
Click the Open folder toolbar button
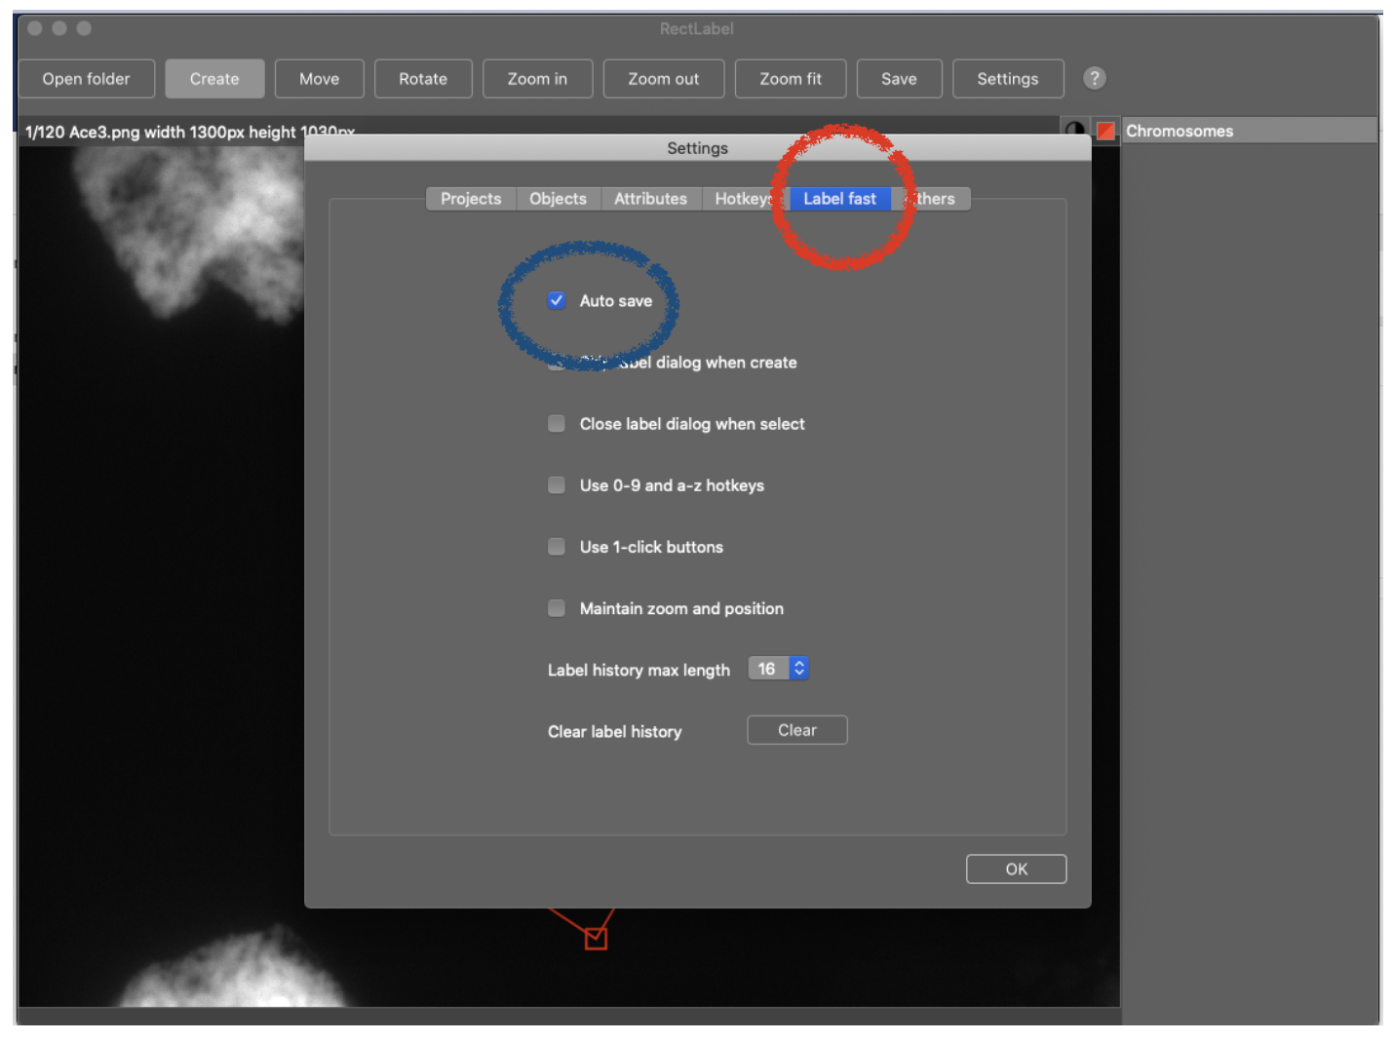pos(86,79)
